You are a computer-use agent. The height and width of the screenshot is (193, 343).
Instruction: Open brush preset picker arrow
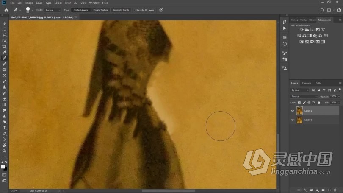(32, 10)
